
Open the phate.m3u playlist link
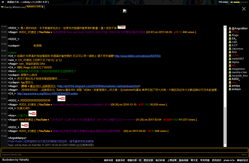[229, 160]
